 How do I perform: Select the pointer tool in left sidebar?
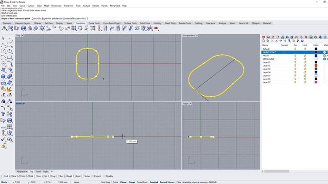(x=3, y=38)
